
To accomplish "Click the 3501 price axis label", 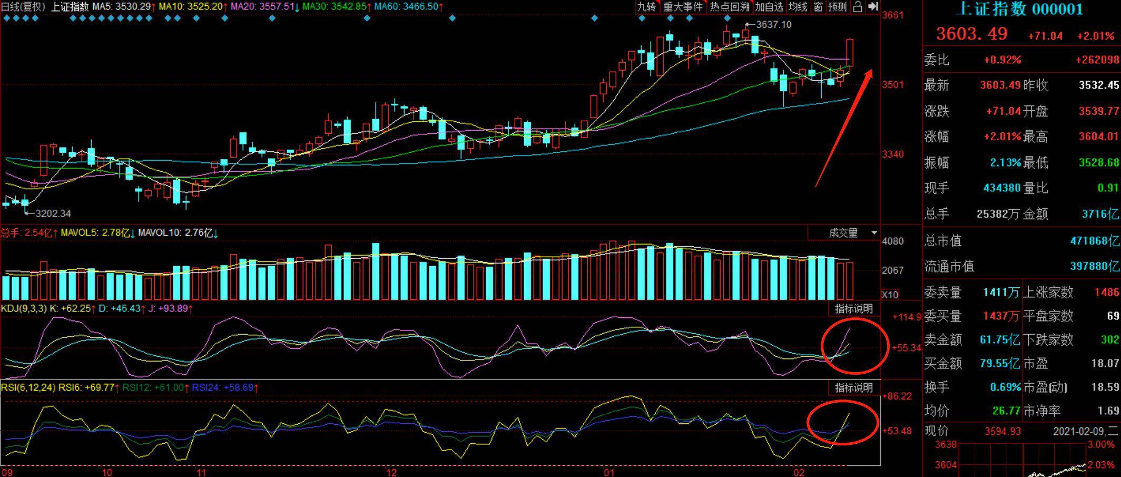I will point(893,84).
